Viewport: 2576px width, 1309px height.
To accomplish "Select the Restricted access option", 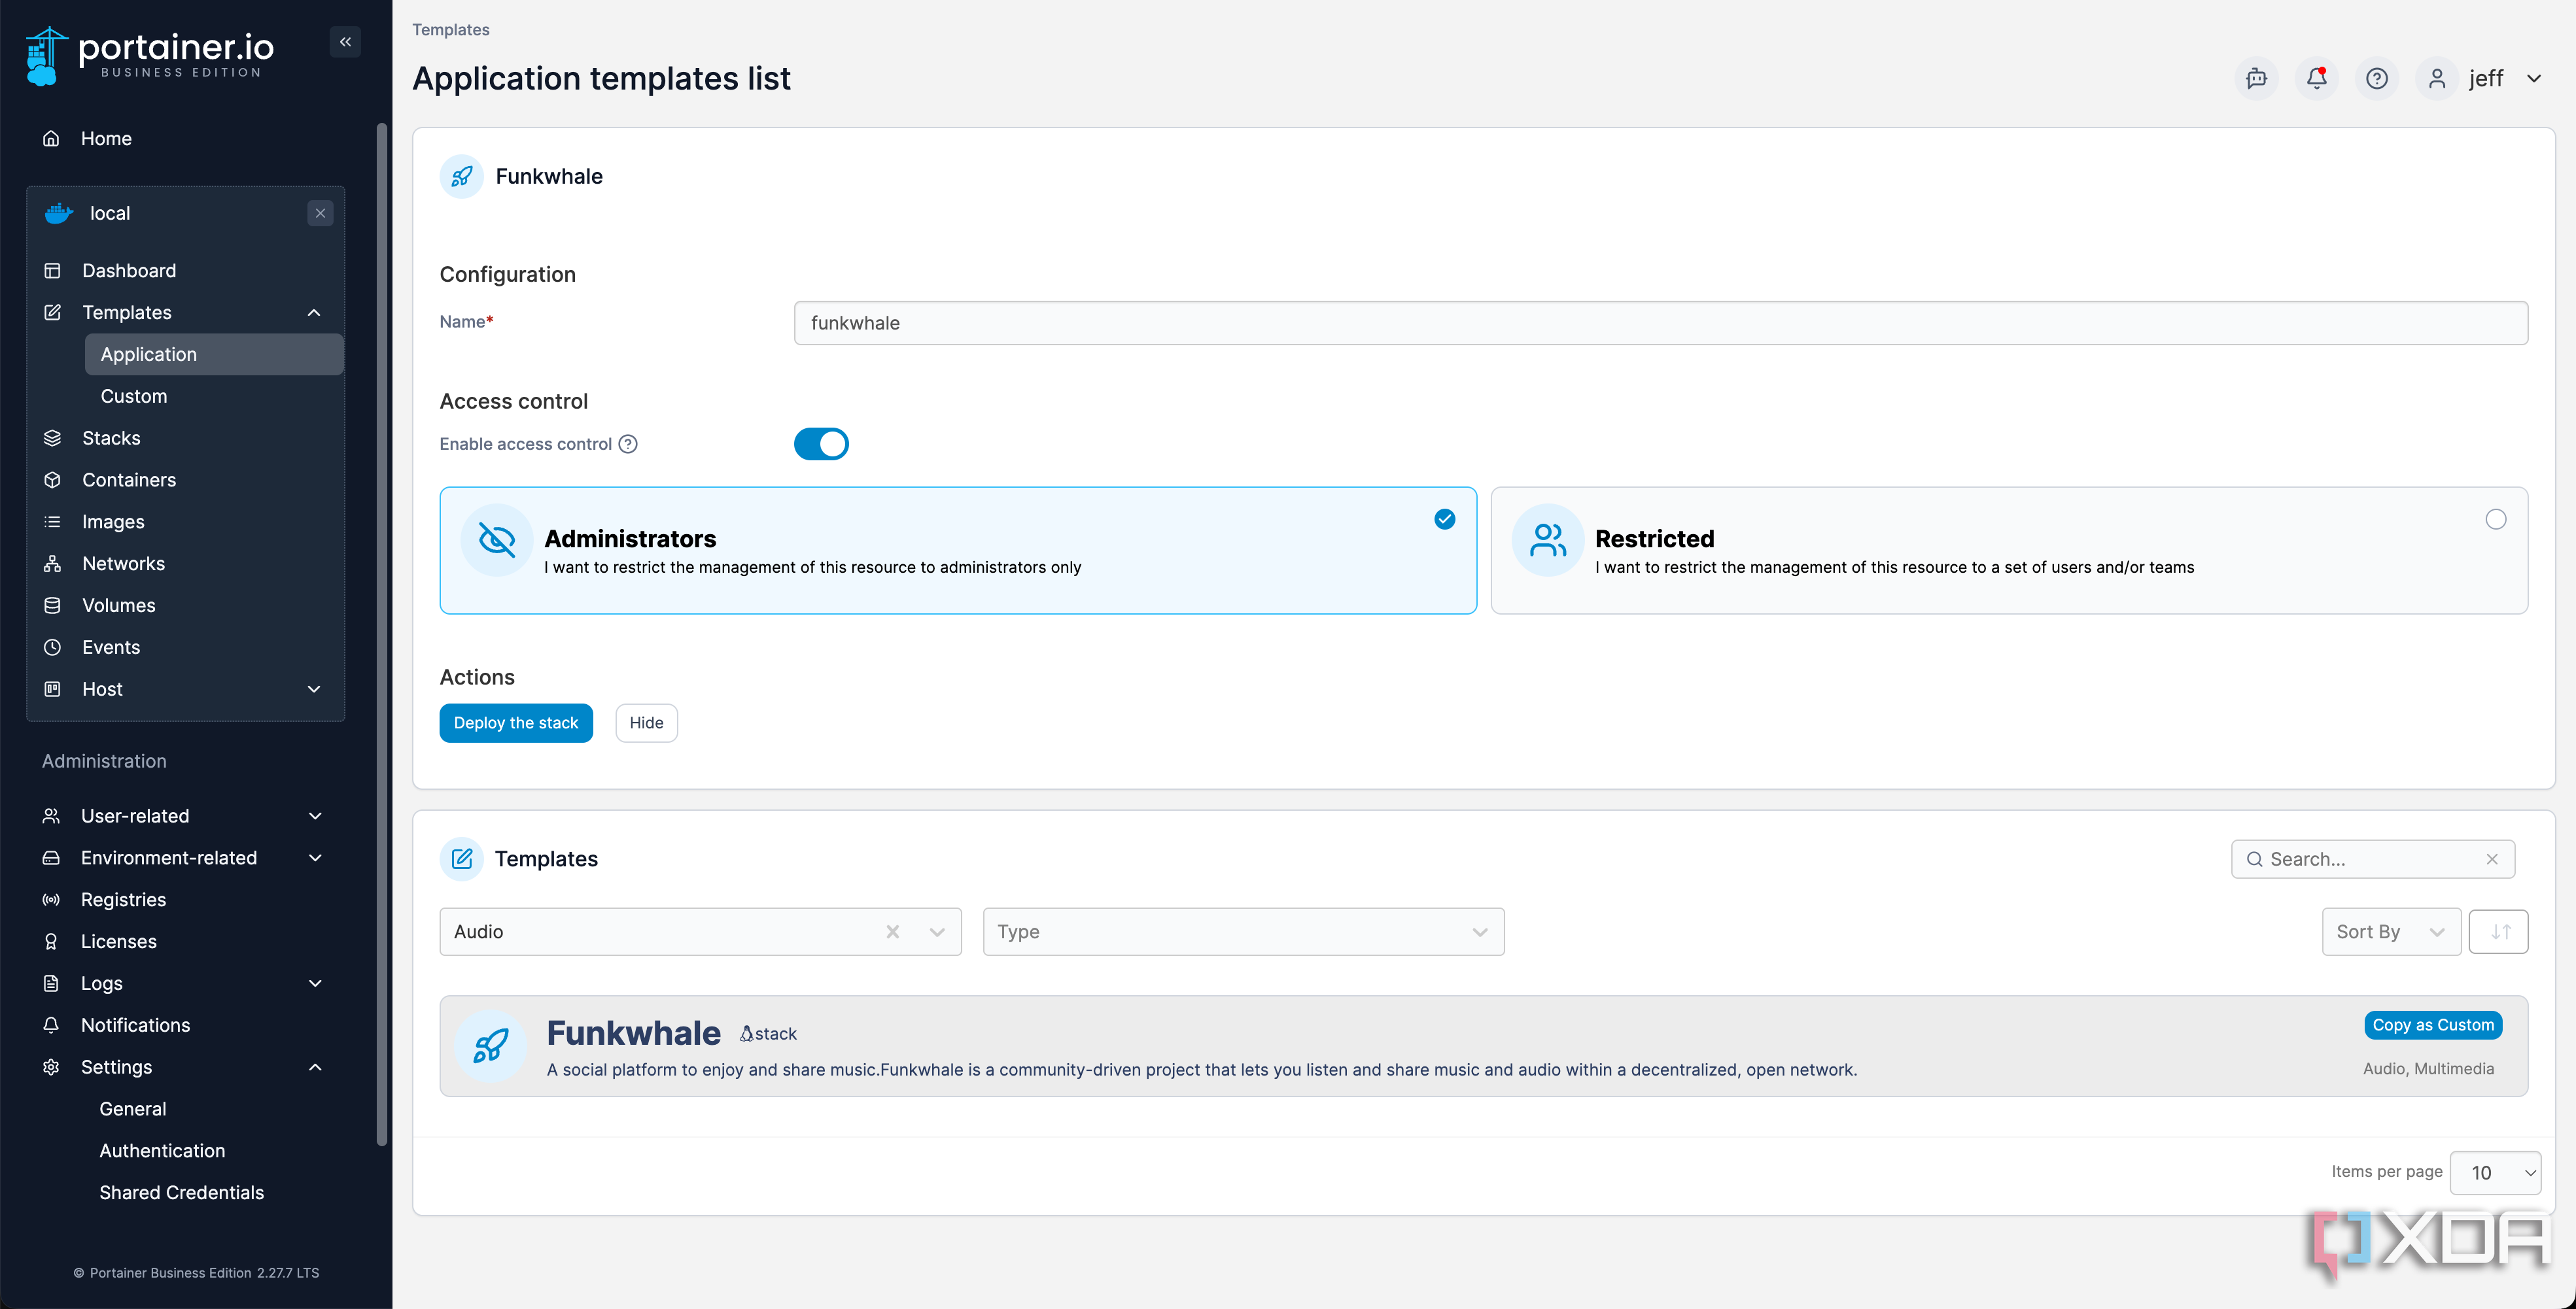I will tap(2008, 551).
